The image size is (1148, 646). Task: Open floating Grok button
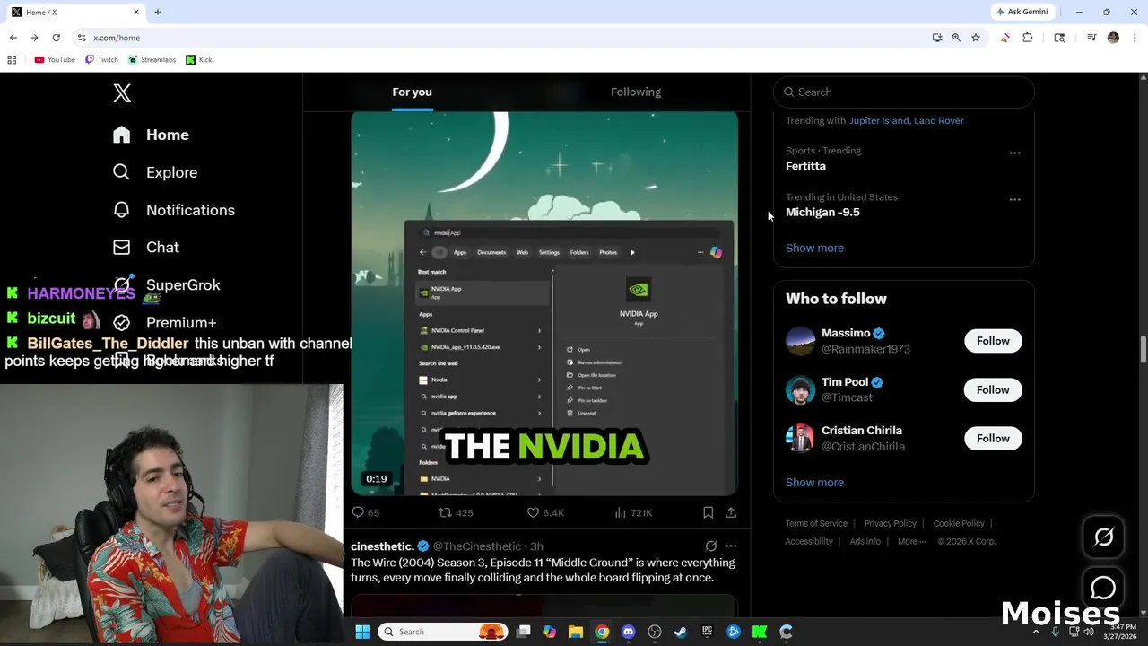[x=1103, y=537]
